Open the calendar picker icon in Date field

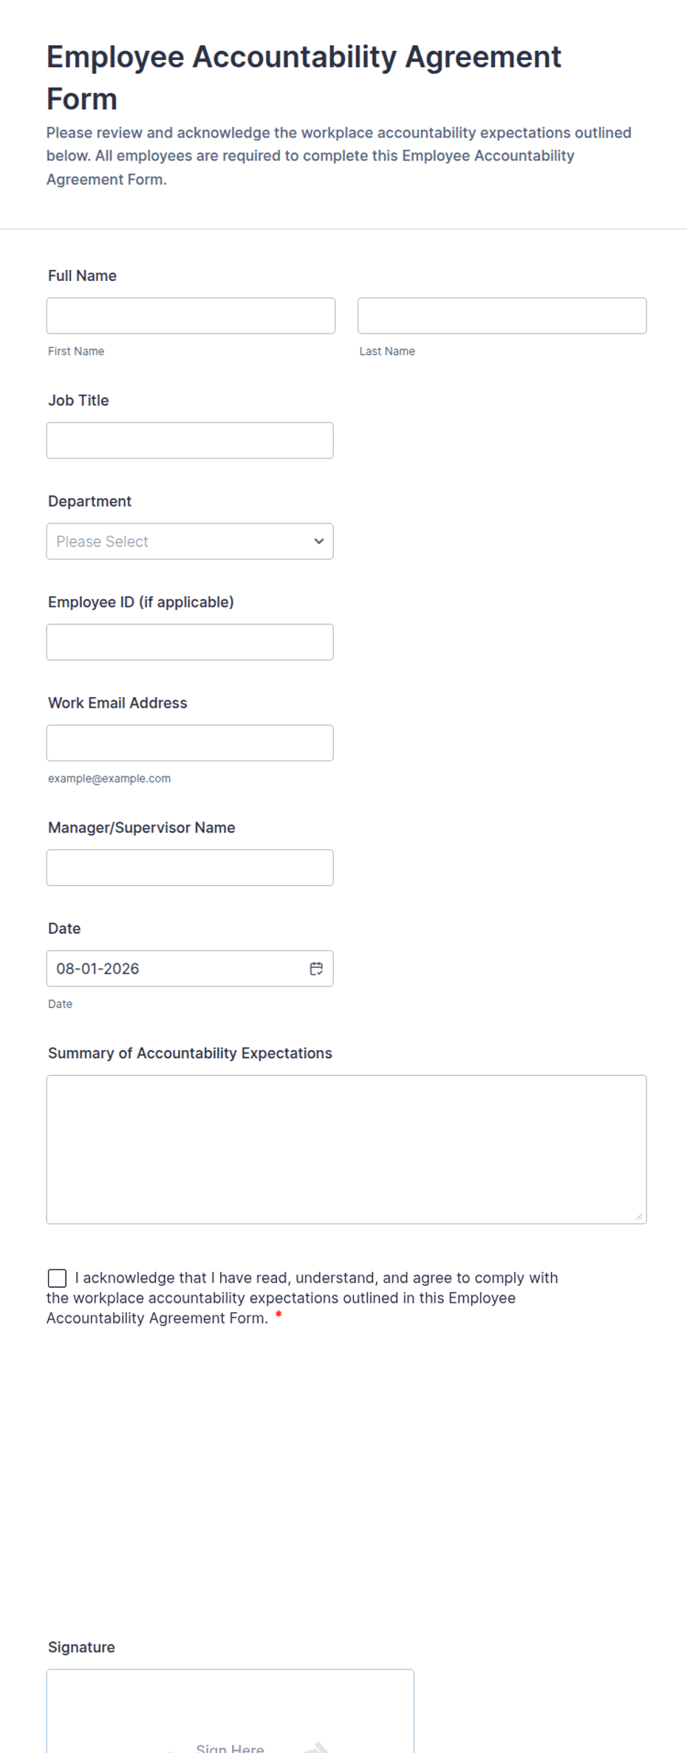tap(316, 969)
